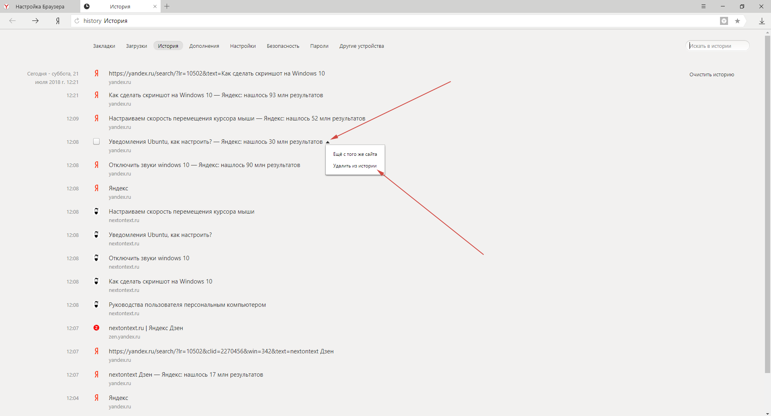Choose 'Удалить из истории' from the menu
771x416 pixels.
(x=355, y=166)
